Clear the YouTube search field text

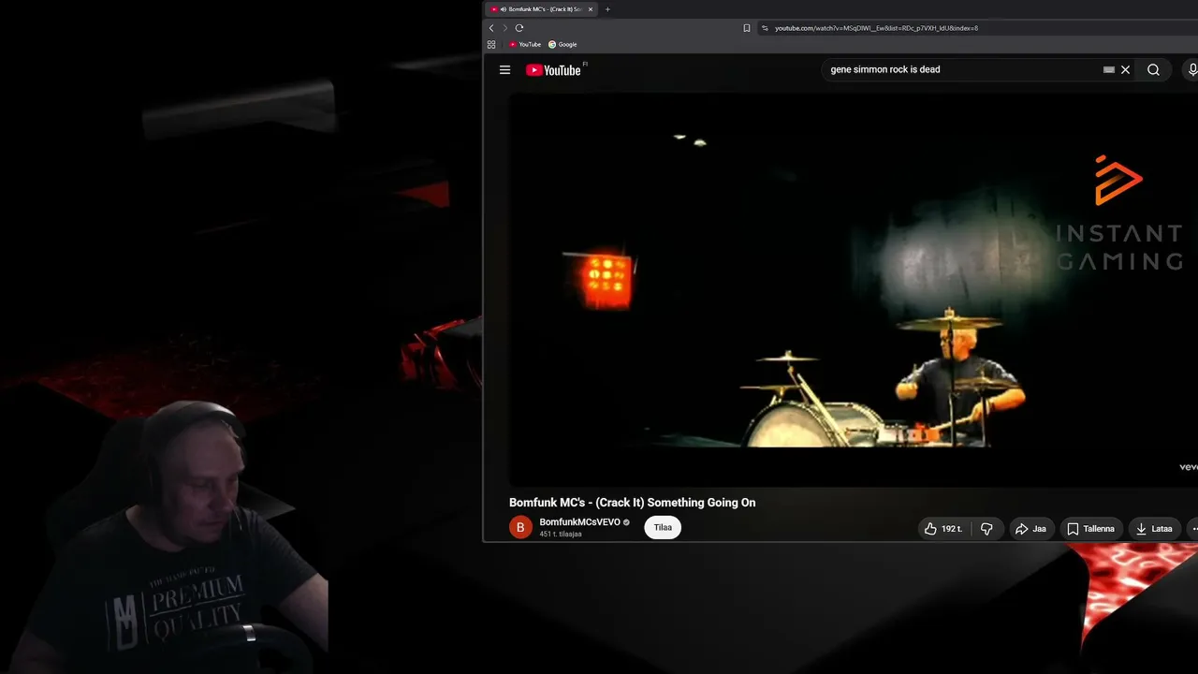click(1126, 69)
